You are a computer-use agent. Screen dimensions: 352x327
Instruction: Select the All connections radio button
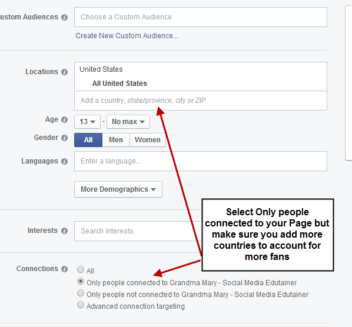[81, 269]
